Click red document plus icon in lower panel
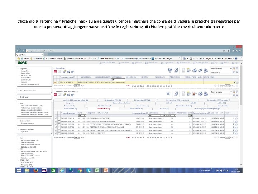Image resolution: width=258 pixels, height=194 pixels. tap(195, 94)
